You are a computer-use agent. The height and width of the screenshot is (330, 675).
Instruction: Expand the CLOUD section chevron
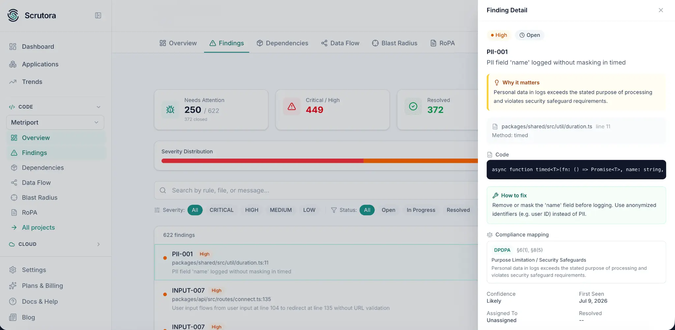[x=98, y=244]
